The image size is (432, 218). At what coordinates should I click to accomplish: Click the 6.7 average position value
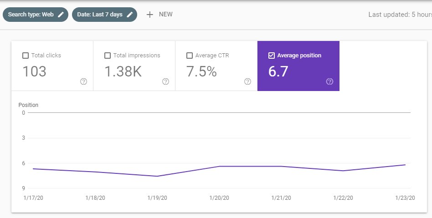pyautogui.click(x=278, y=71)
